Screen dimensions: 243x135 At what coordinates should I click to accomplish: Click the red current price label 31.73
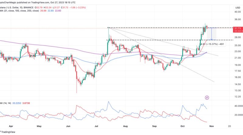tap(238, 28)
